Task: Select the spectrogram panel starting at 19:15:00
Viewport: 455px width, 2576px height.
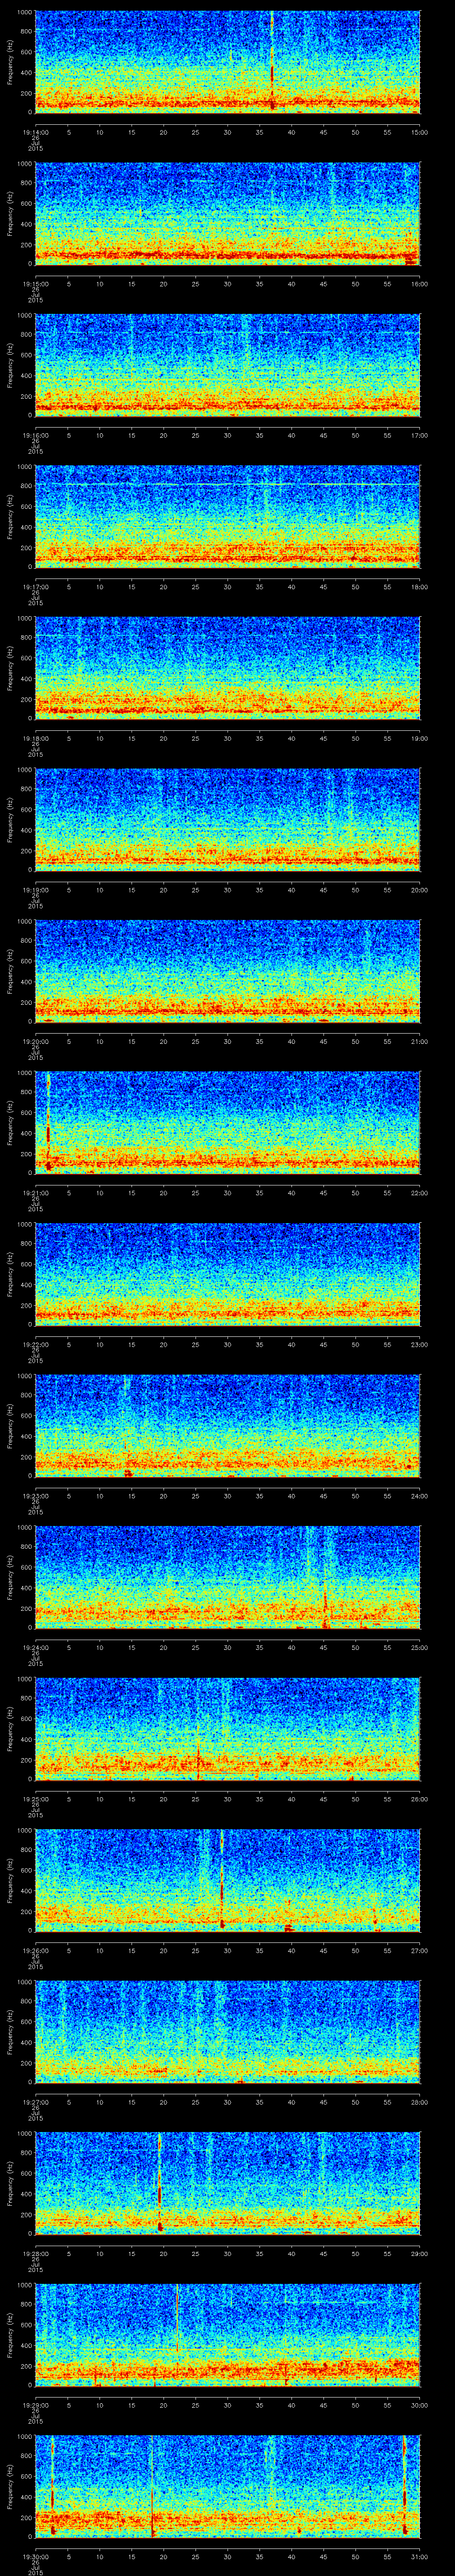Action: click(x=228, y=214)
